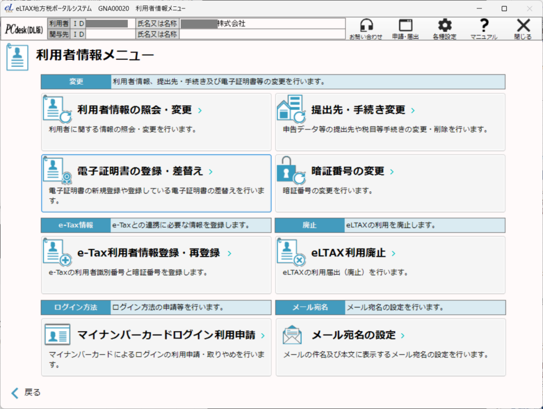Viewport: 543px width, 409px height.
Task: Click the 利用者情報メニュー page title
Action: [95, 56]
